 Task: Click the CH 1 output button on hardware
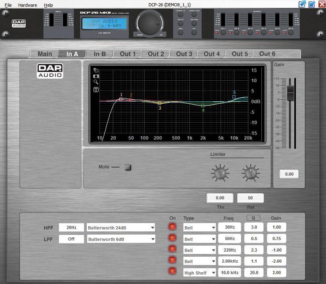pyautogui.click(x=223, y=32)
